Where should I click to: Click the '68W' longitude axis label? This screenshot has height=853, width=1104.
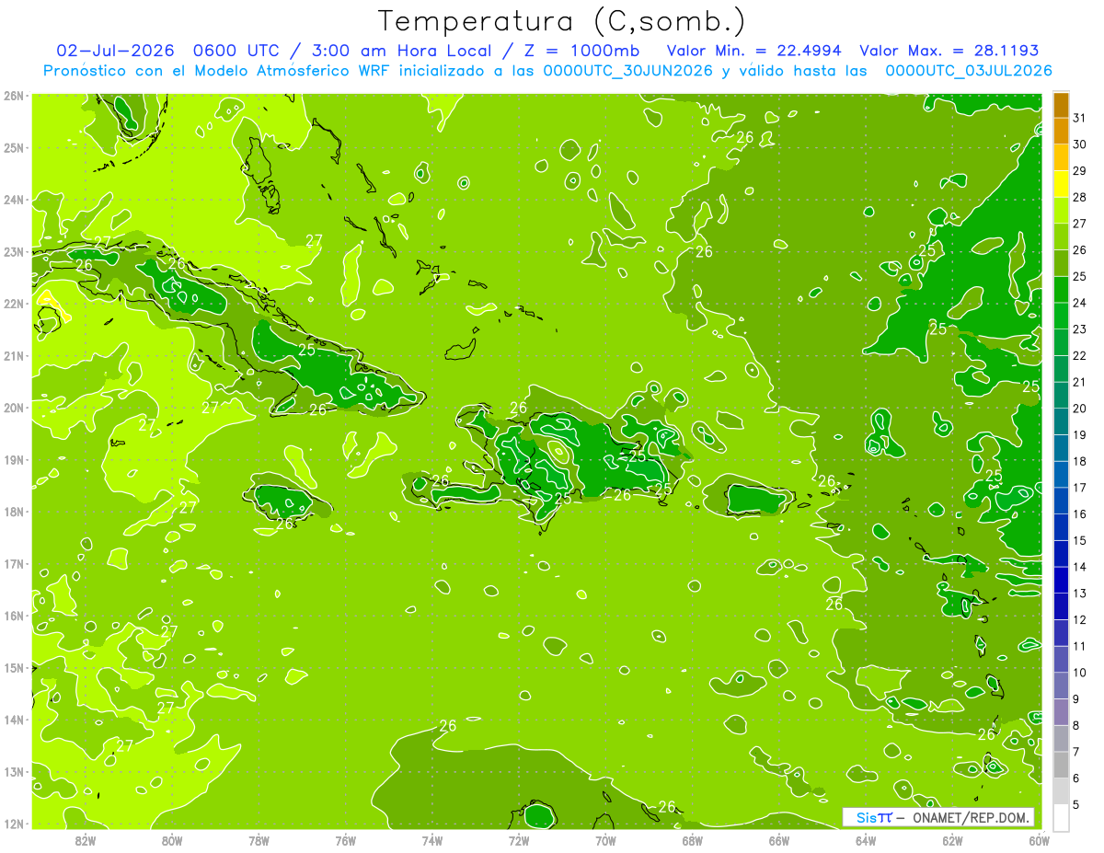693,840
